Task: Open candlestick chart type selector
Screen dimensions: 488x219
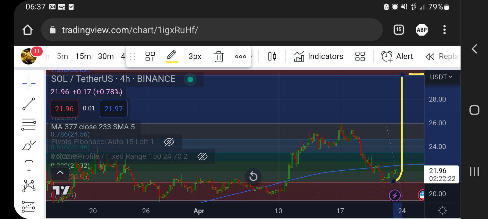Action: coord(272,57)
